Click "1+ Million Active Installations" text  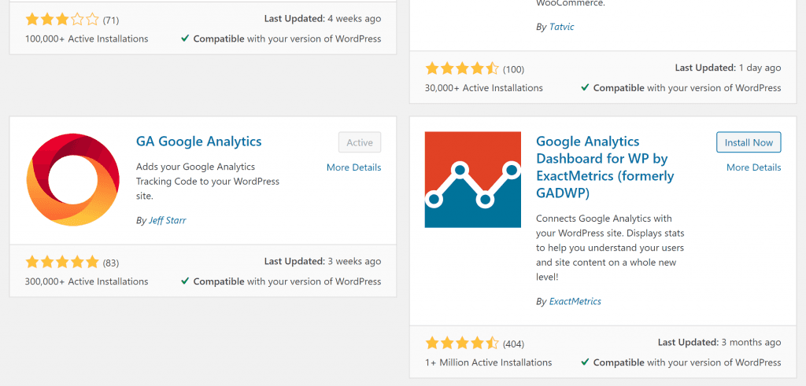(x=488, y=362)
